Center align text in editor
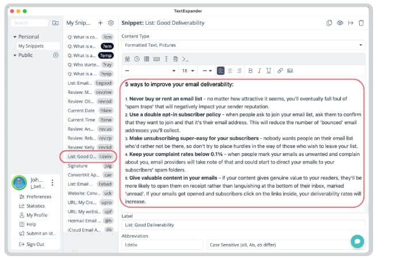Screen dimensions: 403x259 230,71
